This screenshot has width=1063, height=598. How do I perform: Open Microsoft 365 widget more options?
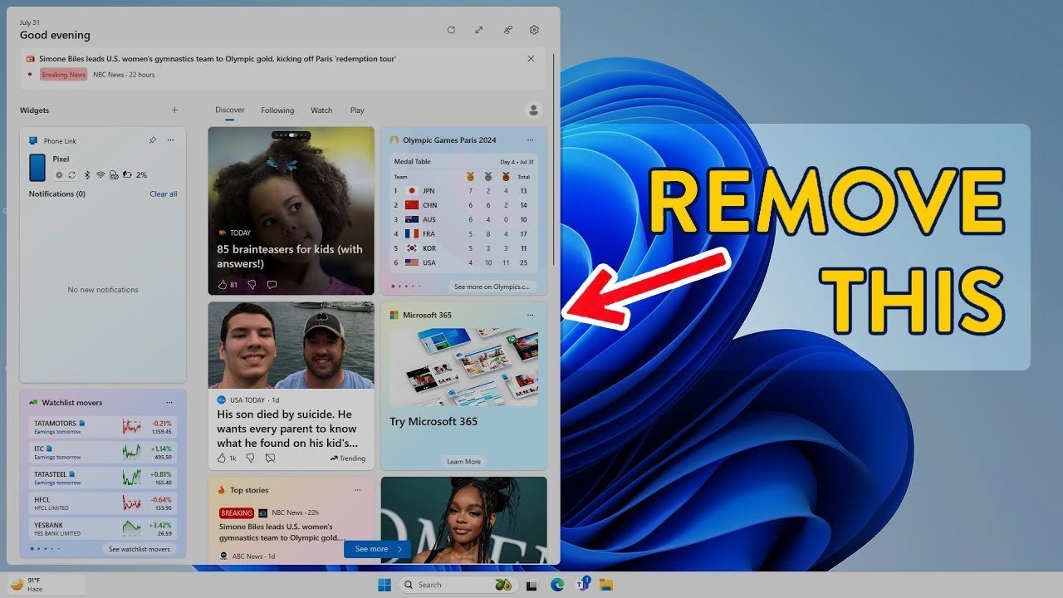pyautogui.click(x=530, y=315)
